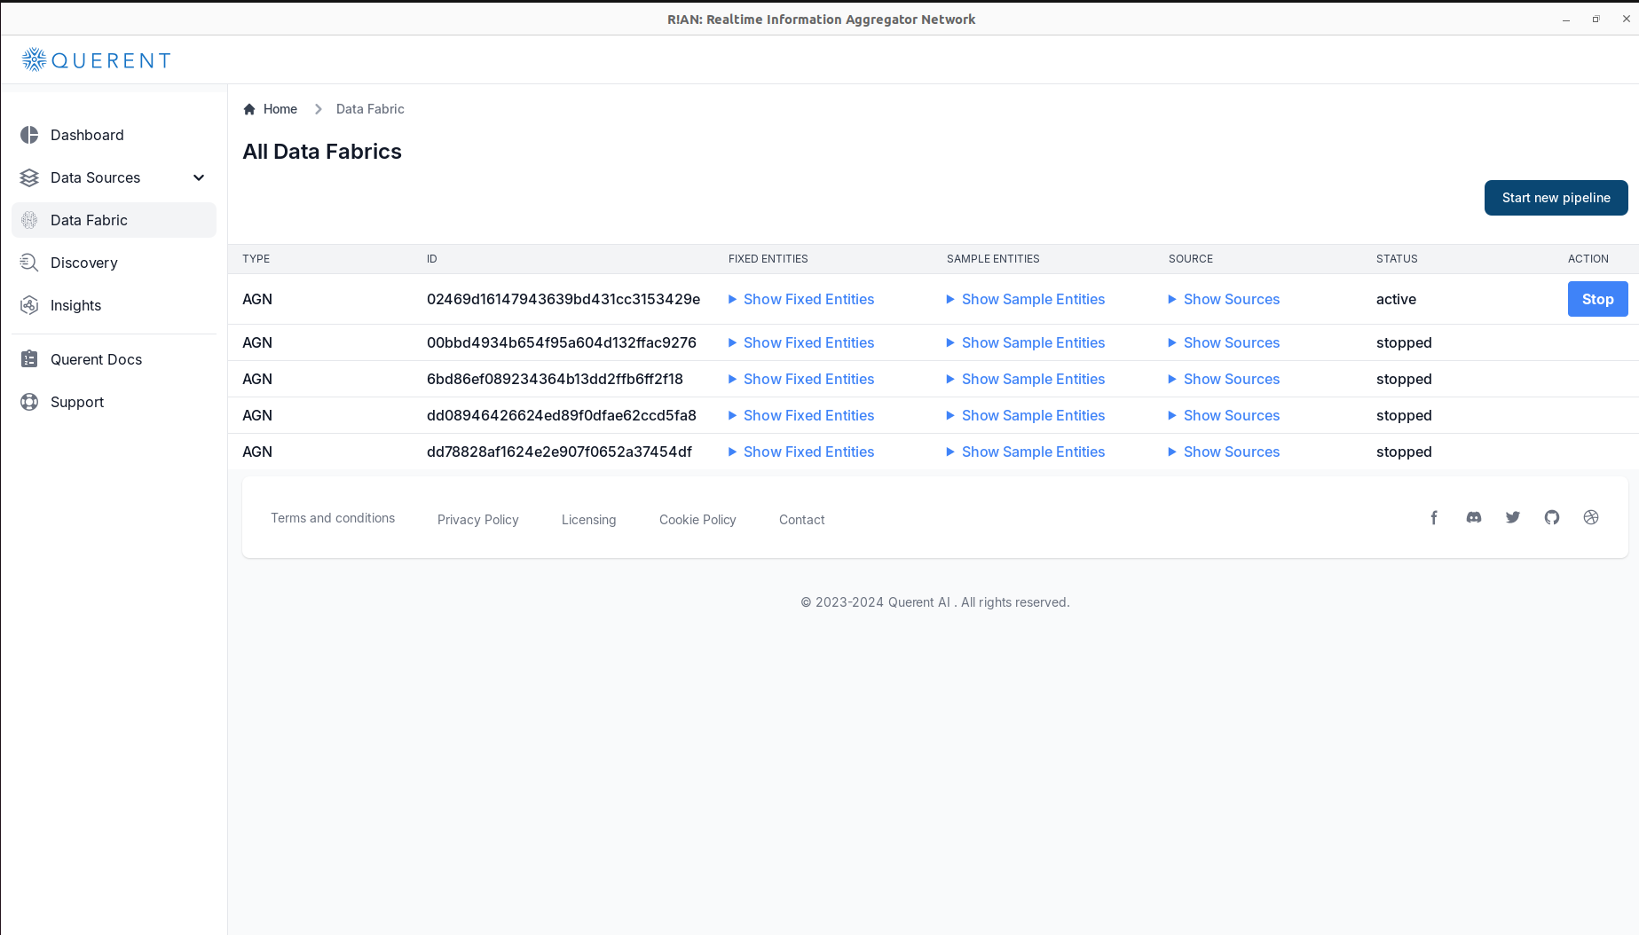The width and height of the screenshot is (1639, 935).
Task: Go to Home breadcrumb link
Action: pos(271,109)
